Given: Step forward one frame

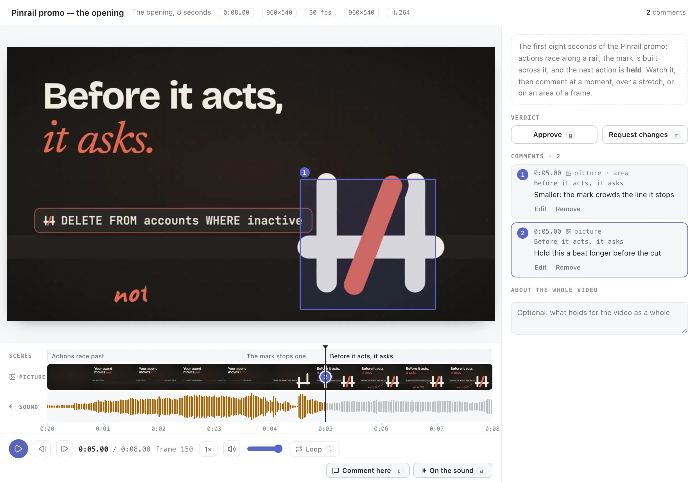Looking at the screenshot, I should (65, 448).
